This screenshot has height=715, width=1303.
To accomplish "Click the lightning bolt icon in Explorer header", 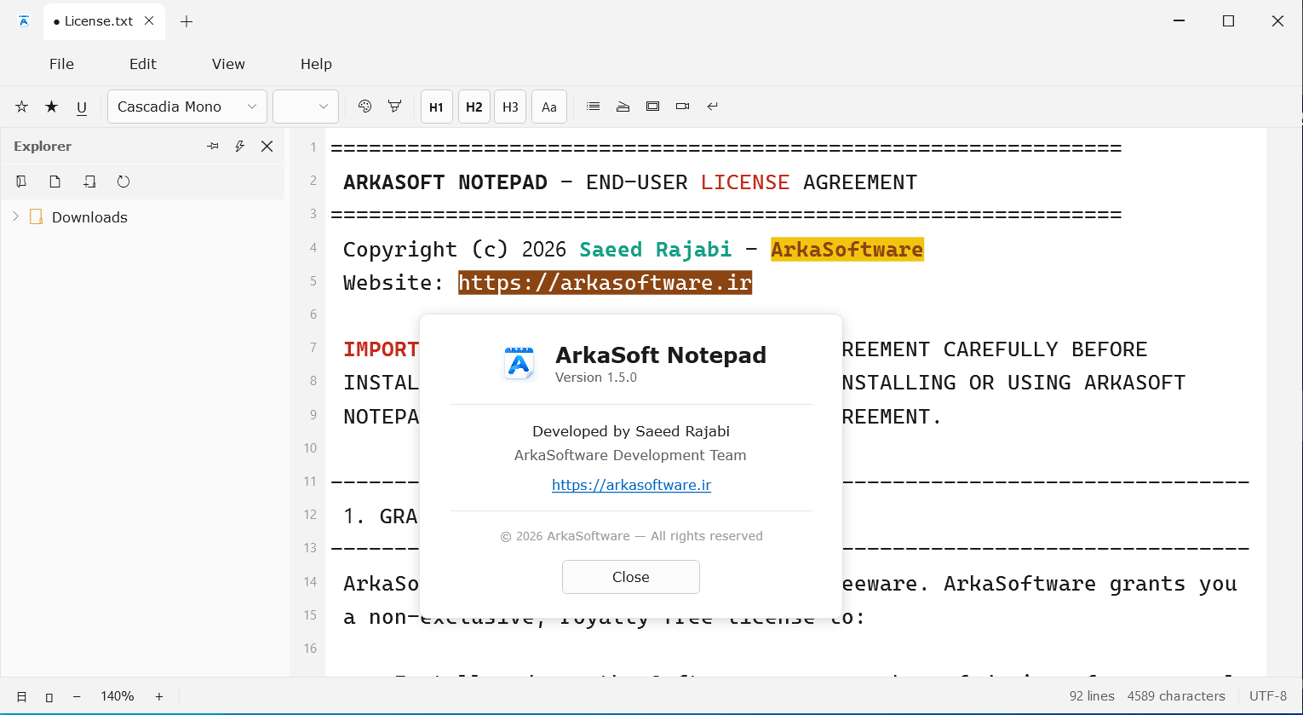I will pos(240,147).
